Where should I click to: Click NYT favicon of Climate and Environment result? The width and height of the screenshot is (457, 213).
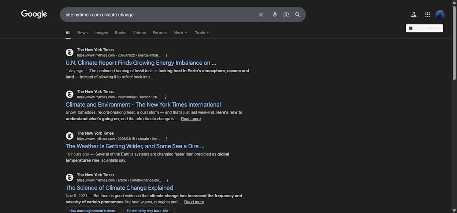[70, 94]
